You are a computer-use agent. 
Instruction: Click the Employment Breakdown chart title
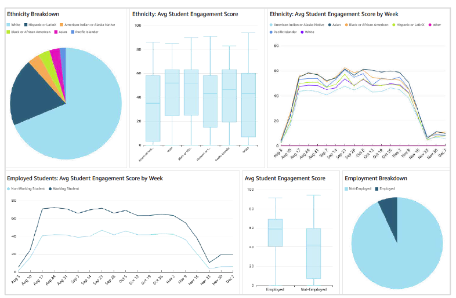coord(376,179)
